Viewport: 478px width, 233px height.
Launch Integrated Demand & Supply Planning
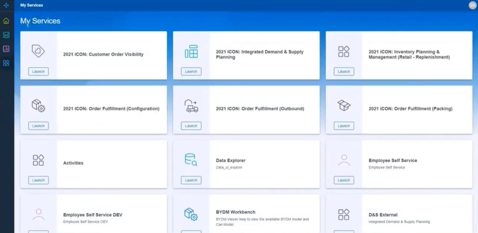tap(191, 72)
